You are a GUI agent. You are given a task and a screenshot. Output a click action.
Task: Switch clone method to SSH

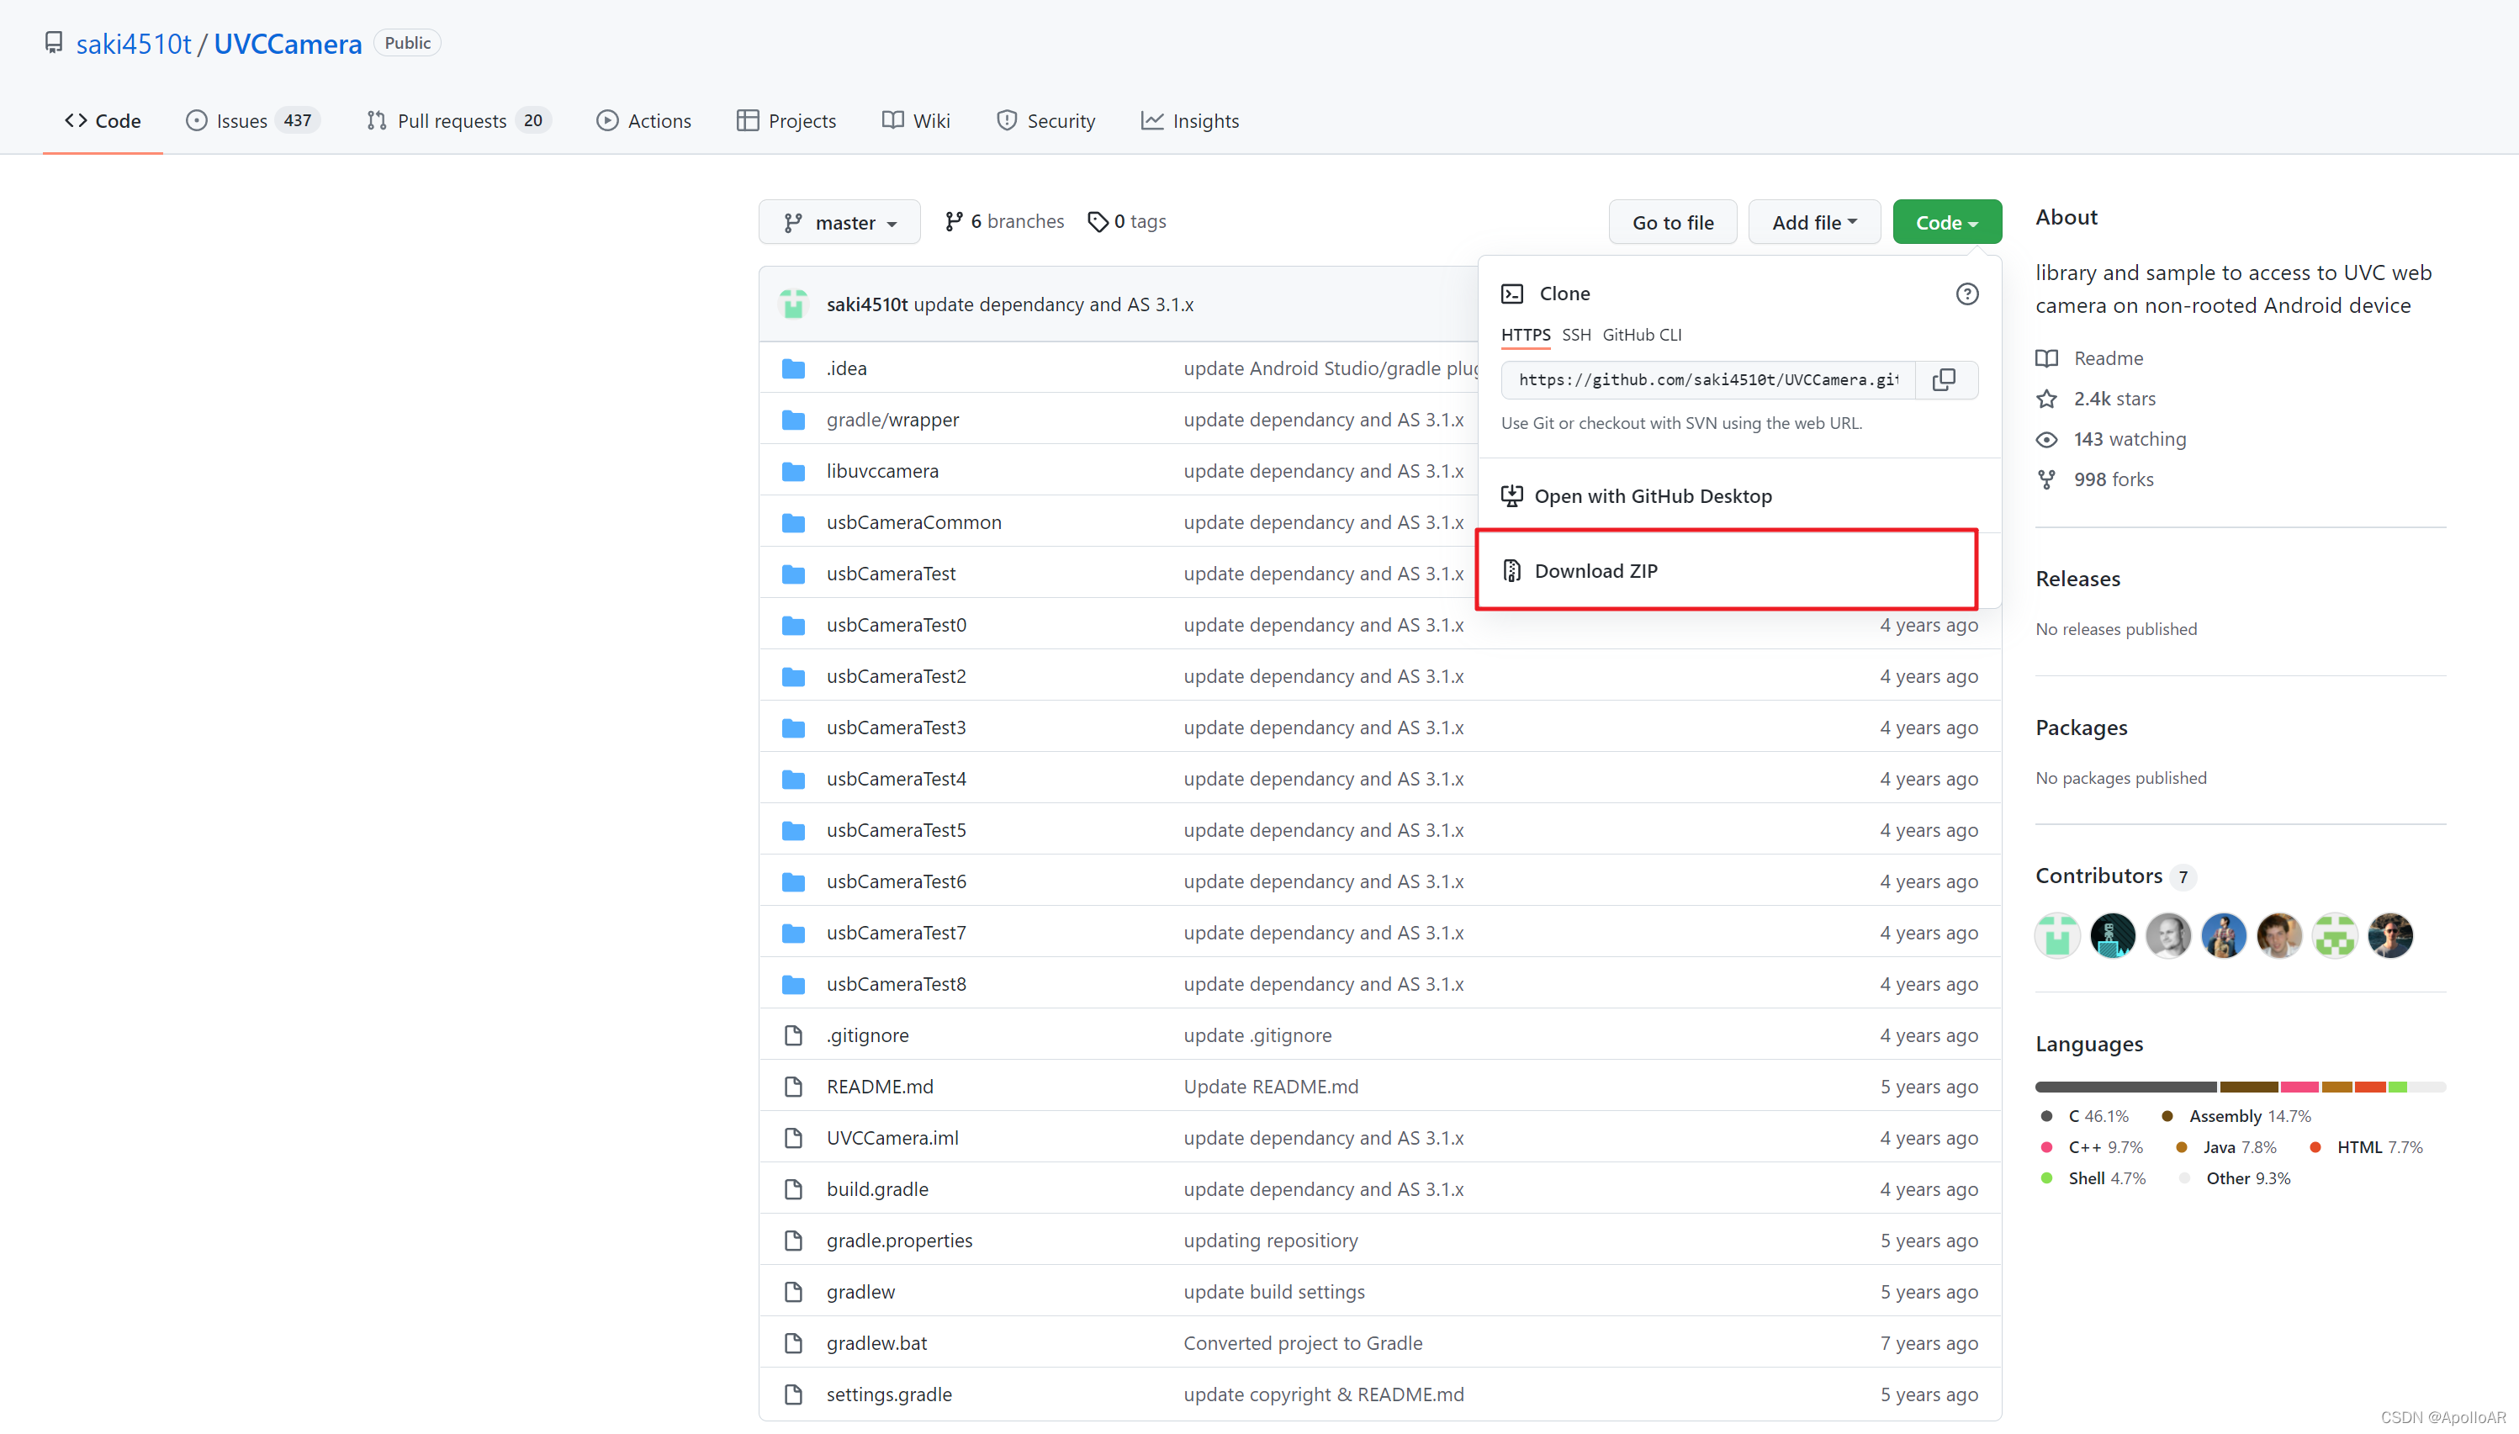point(1575,335)
